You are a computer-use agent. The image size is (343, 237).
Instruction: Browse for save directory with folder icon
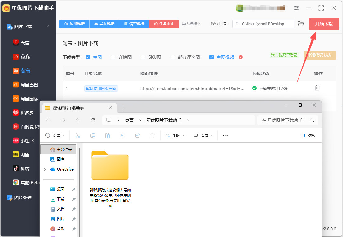pyautogui.click(x=301, y=24)
